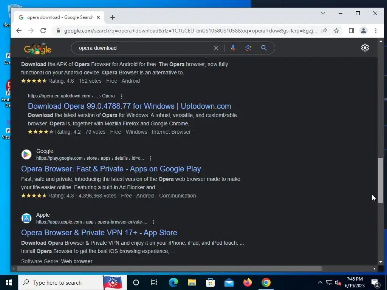Open Microsoft Store from taskbar
This screenshot has height=290, width=387.
coord(210,282)
